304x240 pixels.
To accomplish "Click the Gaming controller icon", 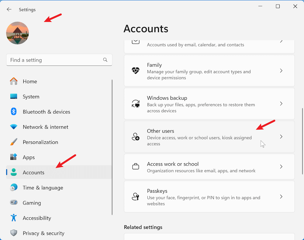I will tap(14, 203).
